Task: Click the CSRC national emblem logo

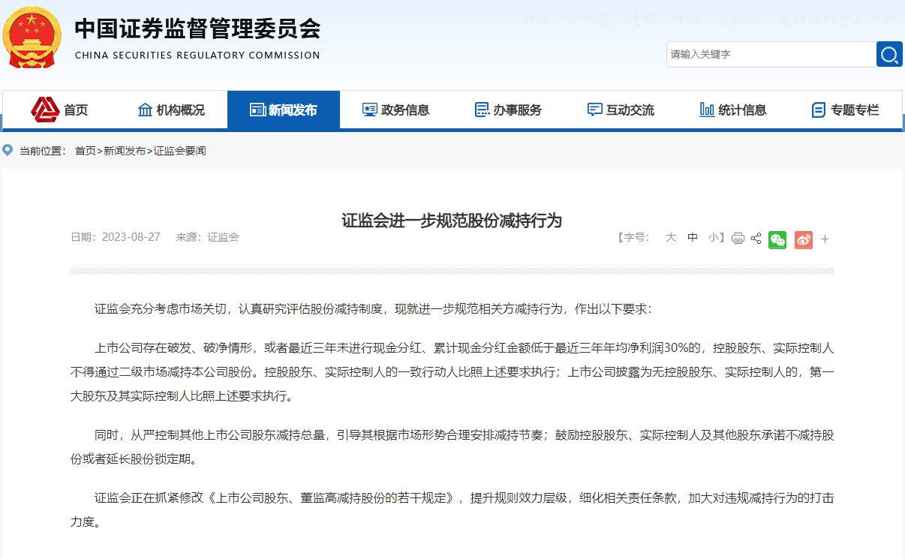Action: (32, 38)
